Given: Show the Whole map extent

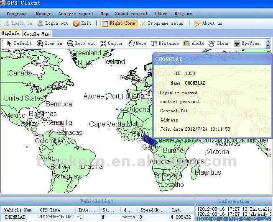Looking at the screenshot, I should coord(194,43).
